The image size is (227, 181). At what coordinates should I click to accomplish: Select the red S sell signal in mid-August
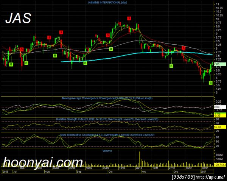(61, 32)
